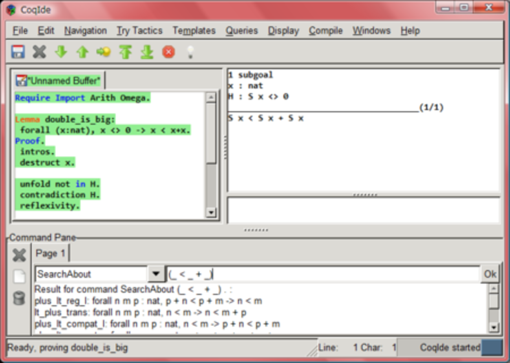This screenshot has width=510, height=363.
Task: Close the current buffer with the toolbar X
Action: coord(39,52)
